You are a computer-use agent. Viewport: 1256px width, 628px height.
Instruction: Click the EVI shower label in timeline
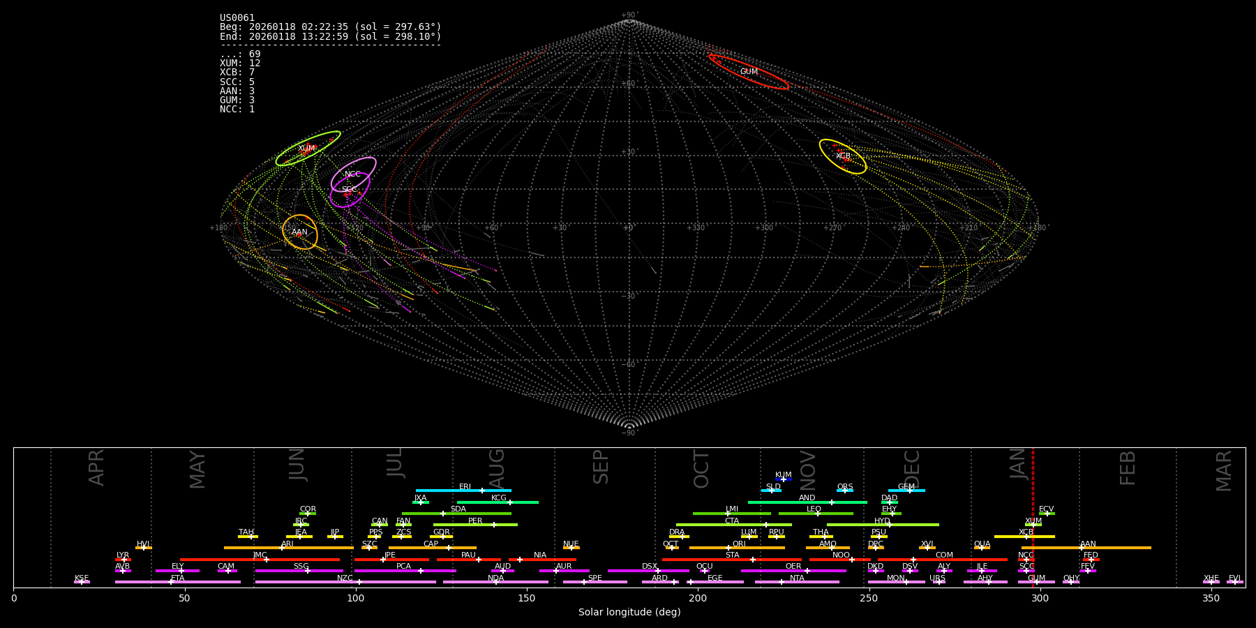[x=1234, y=578]
